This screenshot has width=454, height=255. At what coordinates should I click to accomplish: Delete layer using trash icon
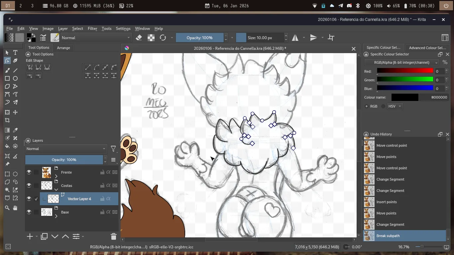(113, 236)
